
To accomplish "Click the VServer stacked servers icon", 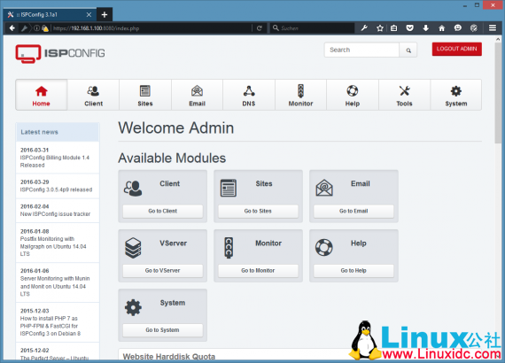I will [x=133, y=248].
